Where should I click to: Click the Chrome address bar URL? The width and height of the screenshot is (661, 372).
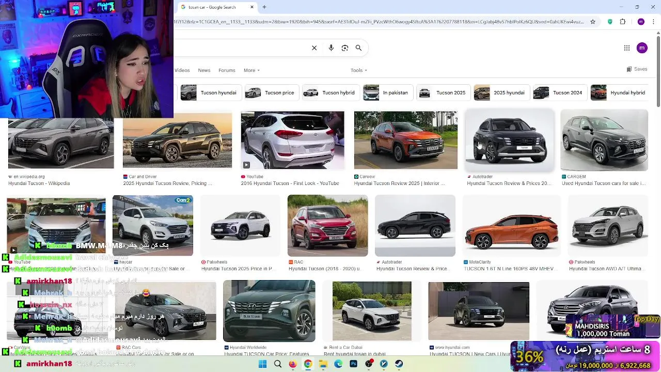coord(379,22)
